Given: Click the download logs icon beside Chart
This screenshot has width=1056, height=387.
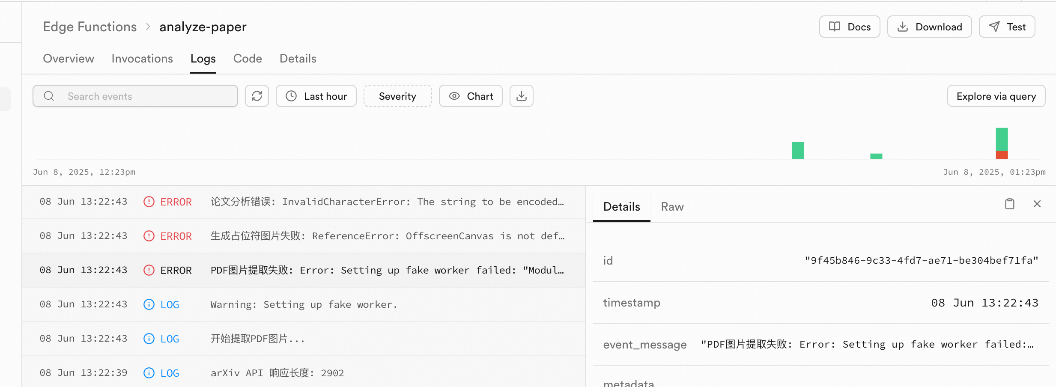Looking at the screenshot, I should tap(521, 96).
